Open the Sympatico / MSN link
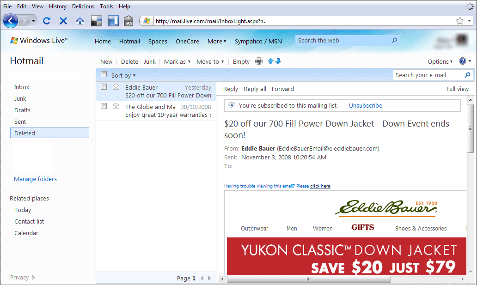Screen dimensions: 477x285 [258, 42]
